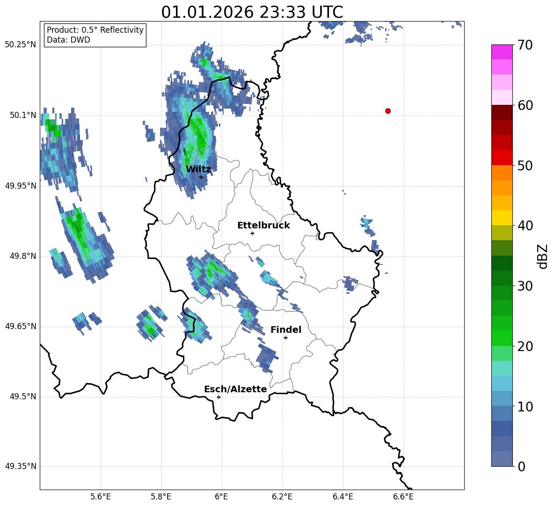
Task: Click the dBZ colorbar label
Action: [x=543, y=256]
